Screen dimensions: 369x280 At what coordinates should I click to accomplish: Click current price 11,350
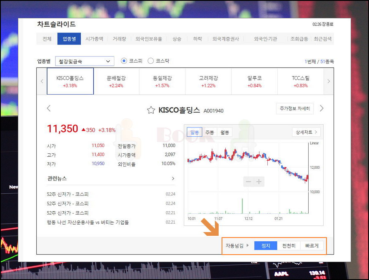click(62, 129)
